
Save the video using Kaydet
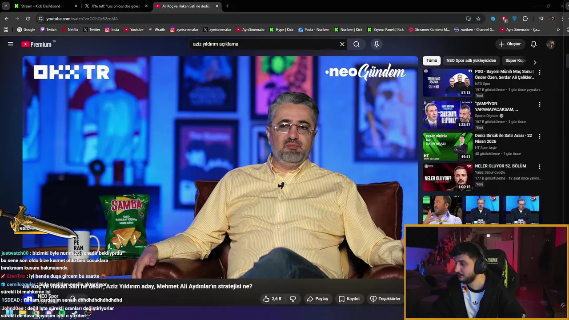349,299
